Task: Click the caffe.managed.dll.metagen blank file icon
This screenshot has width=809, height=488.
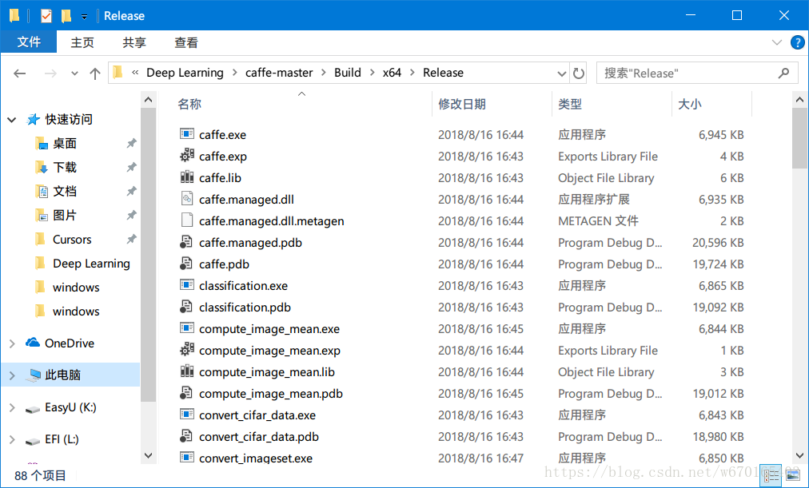Action: pos(187,220)
